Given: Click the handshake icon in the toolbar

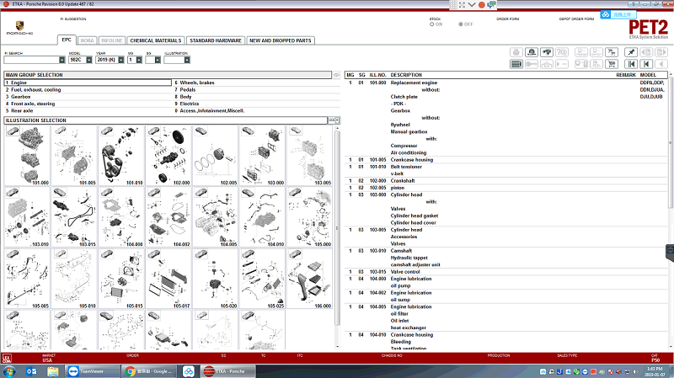Looking at the screenshot, I should coord(547,52).
